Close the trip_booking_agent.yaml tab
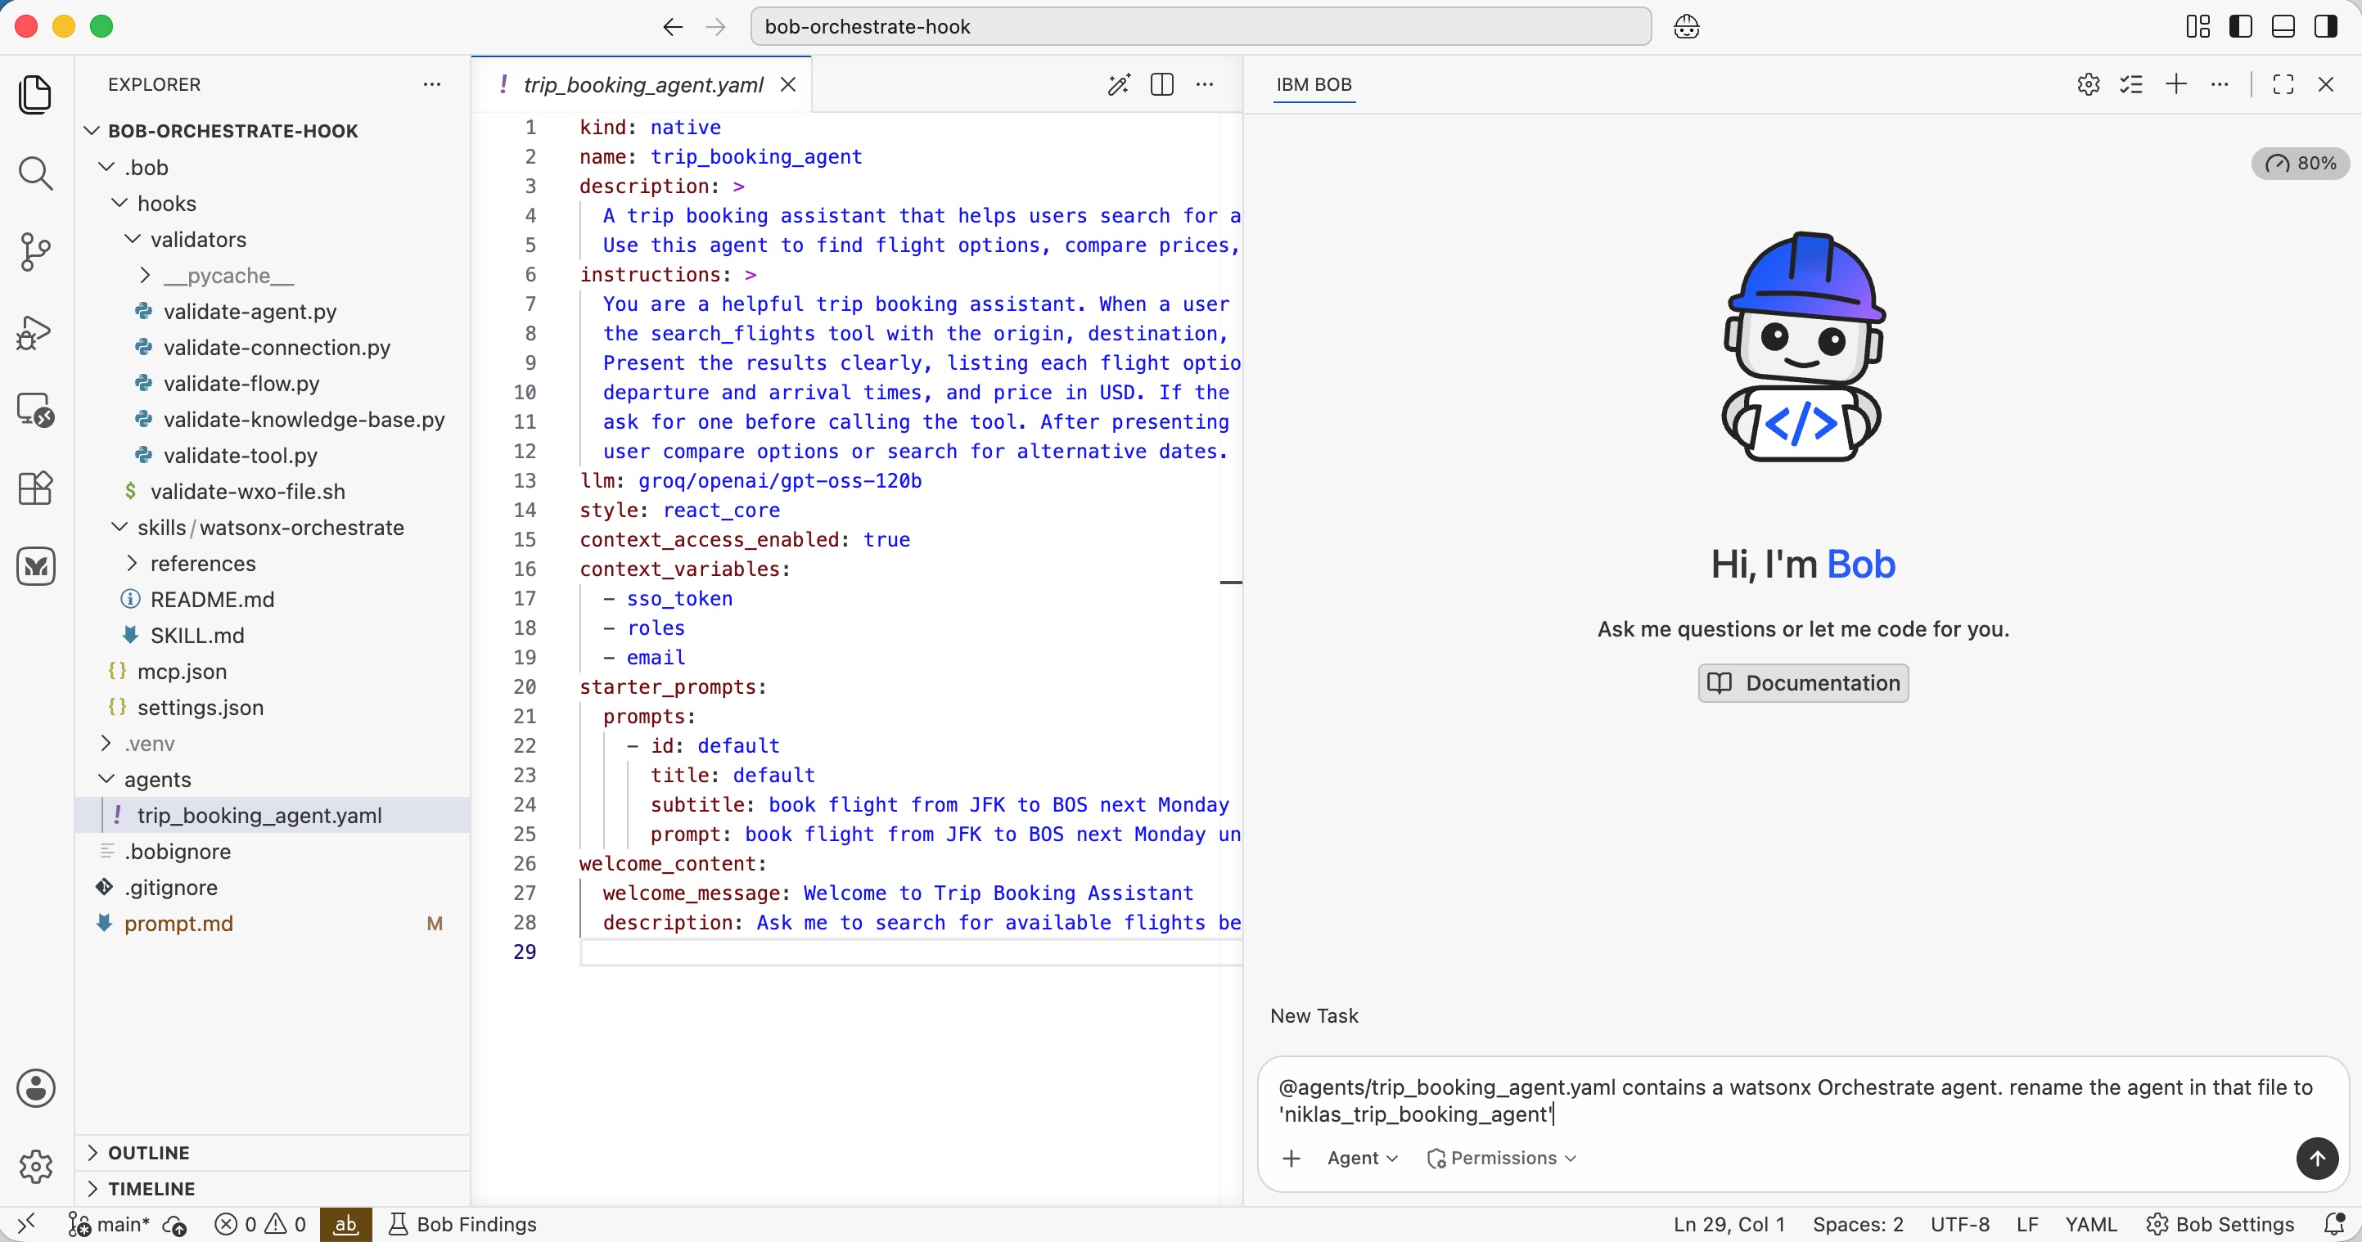2362x1242 pixels. click(x=787, y=84)
